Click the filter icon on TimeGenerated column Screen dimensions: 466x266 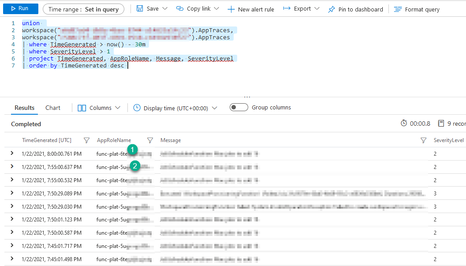tap(86, 140)
